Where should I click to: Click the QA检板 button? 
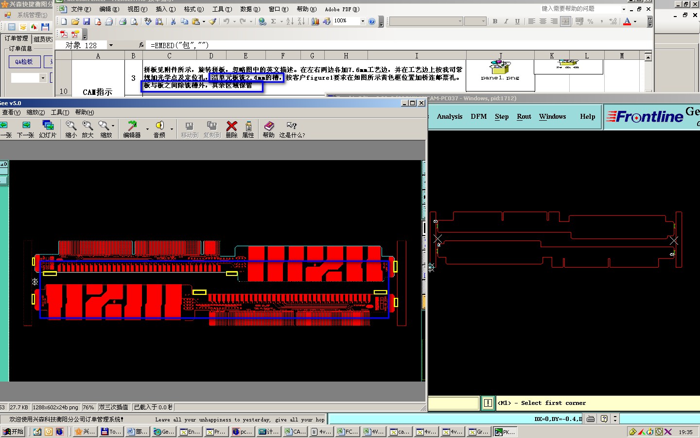click(24, 62)
